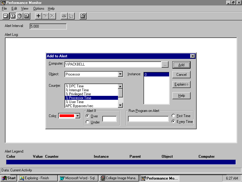Open the Color dropdown arrow

[78, 116]
